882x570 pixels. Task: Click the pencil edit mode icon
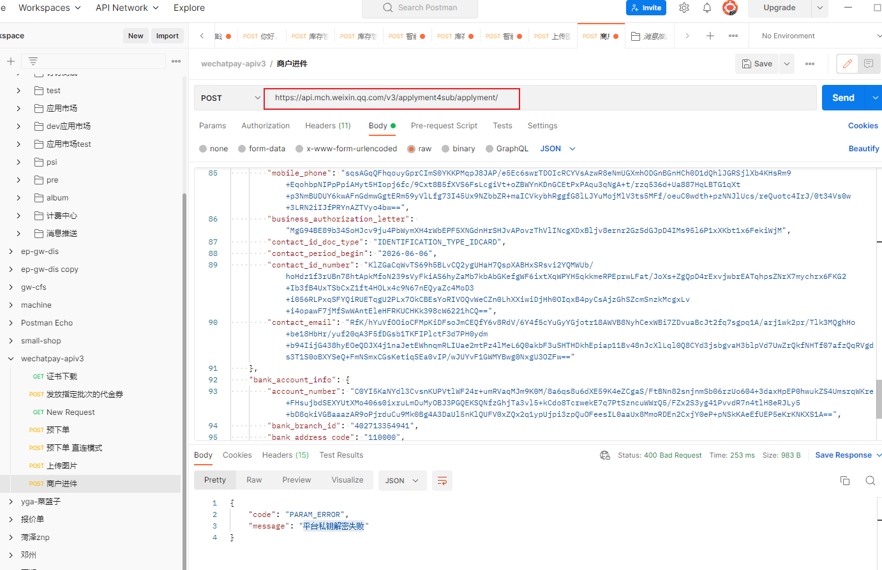[848, 64]
